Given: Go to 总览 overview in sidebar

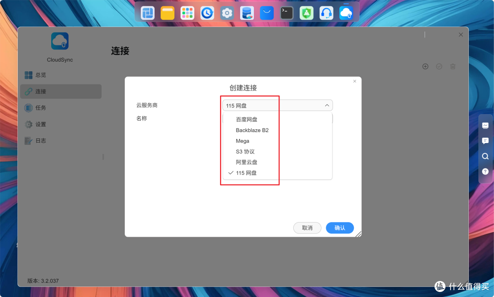Looking at the screenshot, I should pos(61,75).
